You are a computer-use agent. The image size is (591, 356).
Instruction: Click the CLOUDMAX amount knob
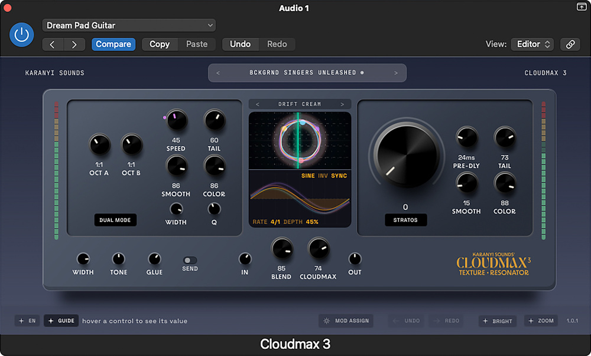[319, 249]
